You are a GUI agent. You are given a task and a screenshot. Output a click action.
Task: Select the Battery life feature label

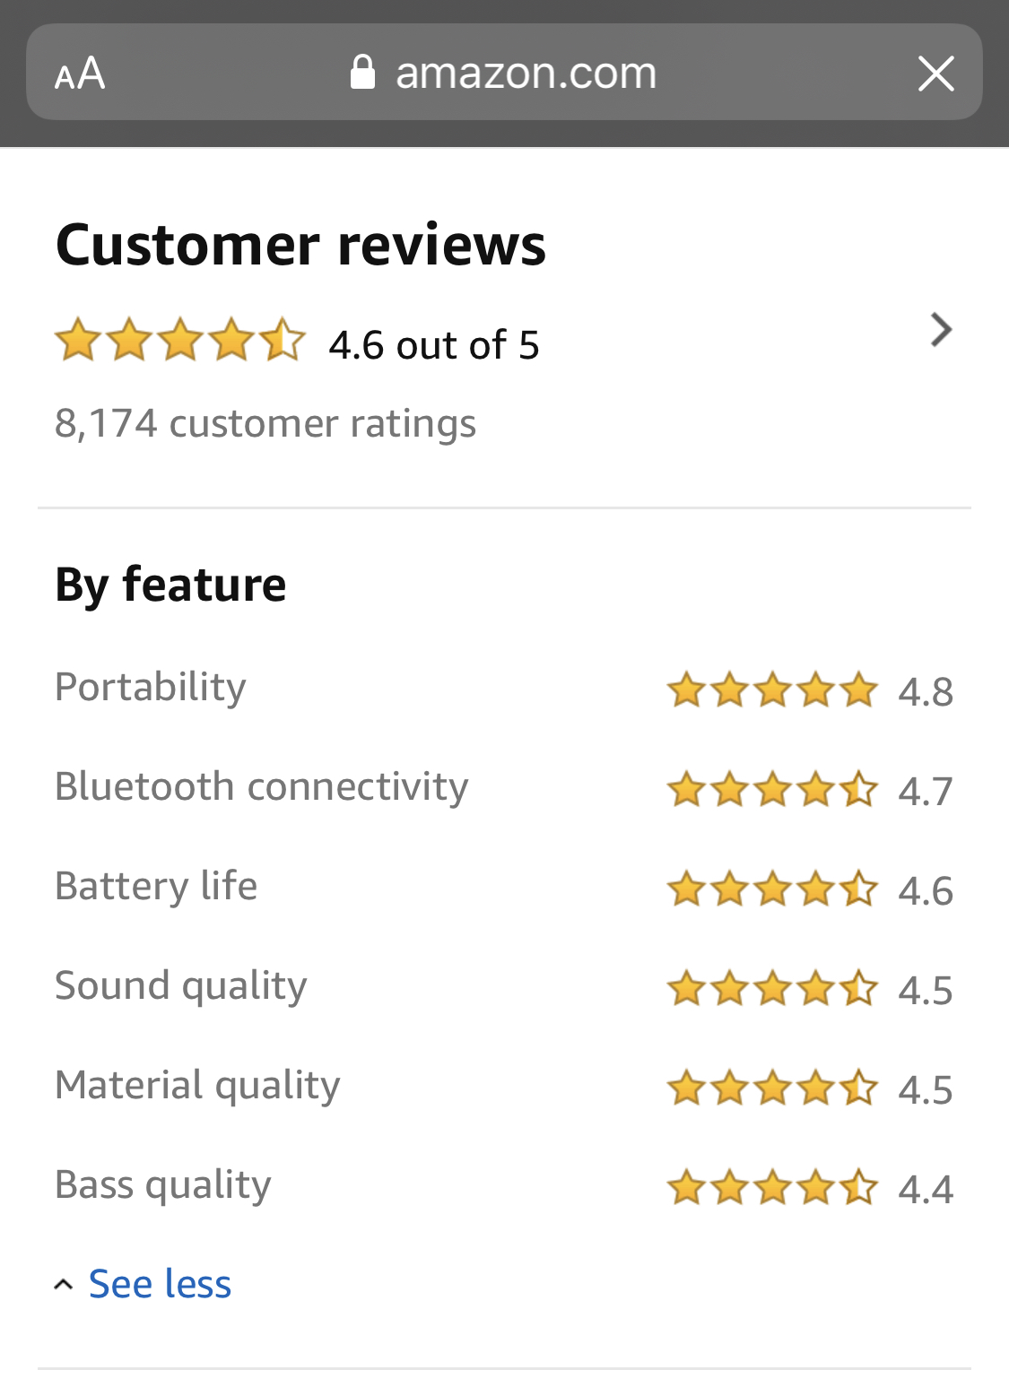click(156, 887)
